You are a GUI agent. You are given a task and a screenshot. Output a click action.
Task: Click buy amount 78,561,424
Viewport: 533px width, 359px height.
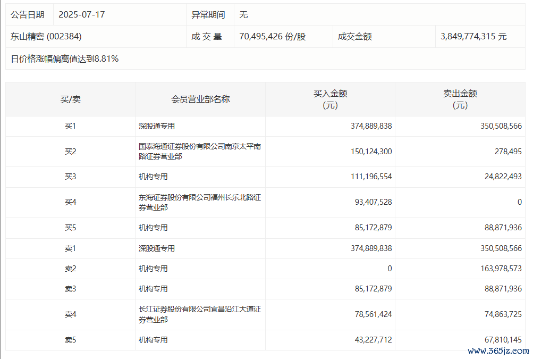pyautogui.click(x=373, y=314)
